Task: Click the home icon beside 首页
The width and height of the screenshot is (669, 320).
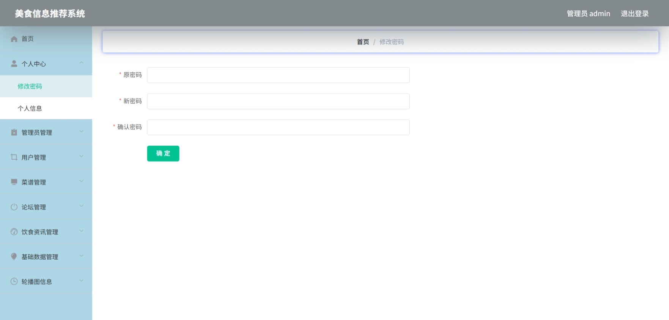Action: point(14,39)
